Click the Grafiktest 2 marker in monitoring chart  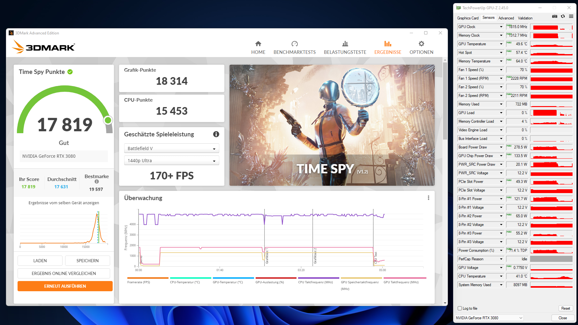315,256
